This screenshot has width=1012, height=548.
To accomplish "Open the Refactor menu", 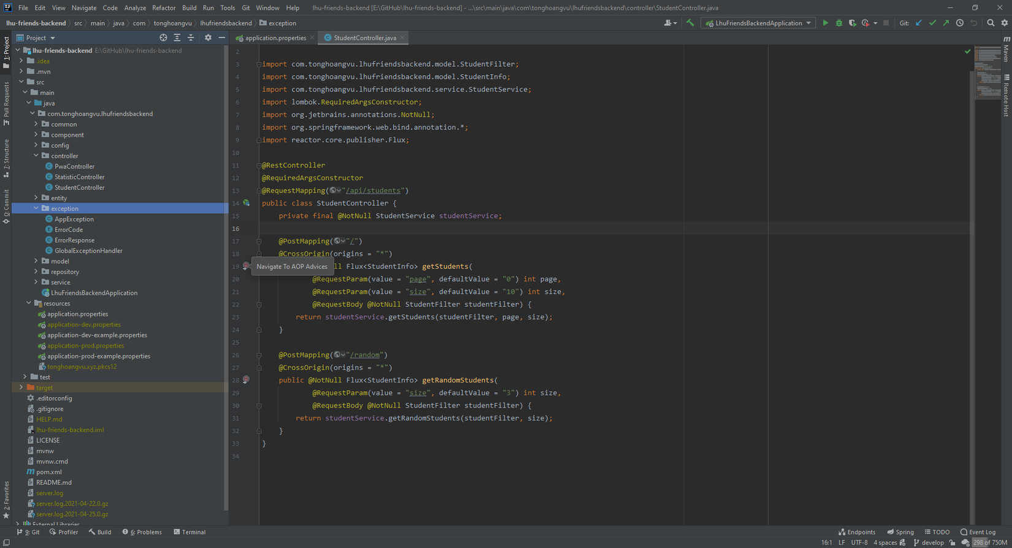I will [x=163, y=8].
